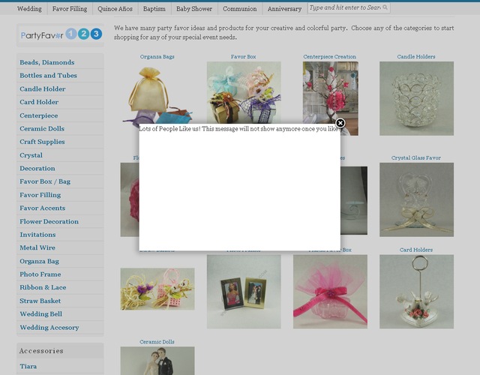Open the Communion menu
The image size is (480, 375).
tap(240, 9)
